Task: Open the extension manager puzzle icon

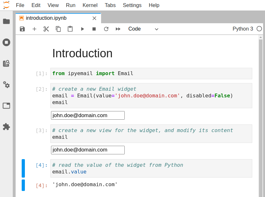Action: pyautogui.click(x=6, y=127)
